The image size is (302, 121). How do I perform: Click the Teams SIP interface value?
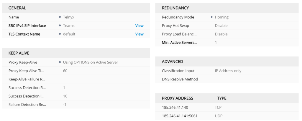(69, 26)
